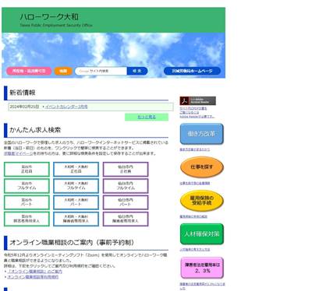The image size is (312, 291).
Task: Click the green 人材確保対策 banner button
Action: click(202, 234)
